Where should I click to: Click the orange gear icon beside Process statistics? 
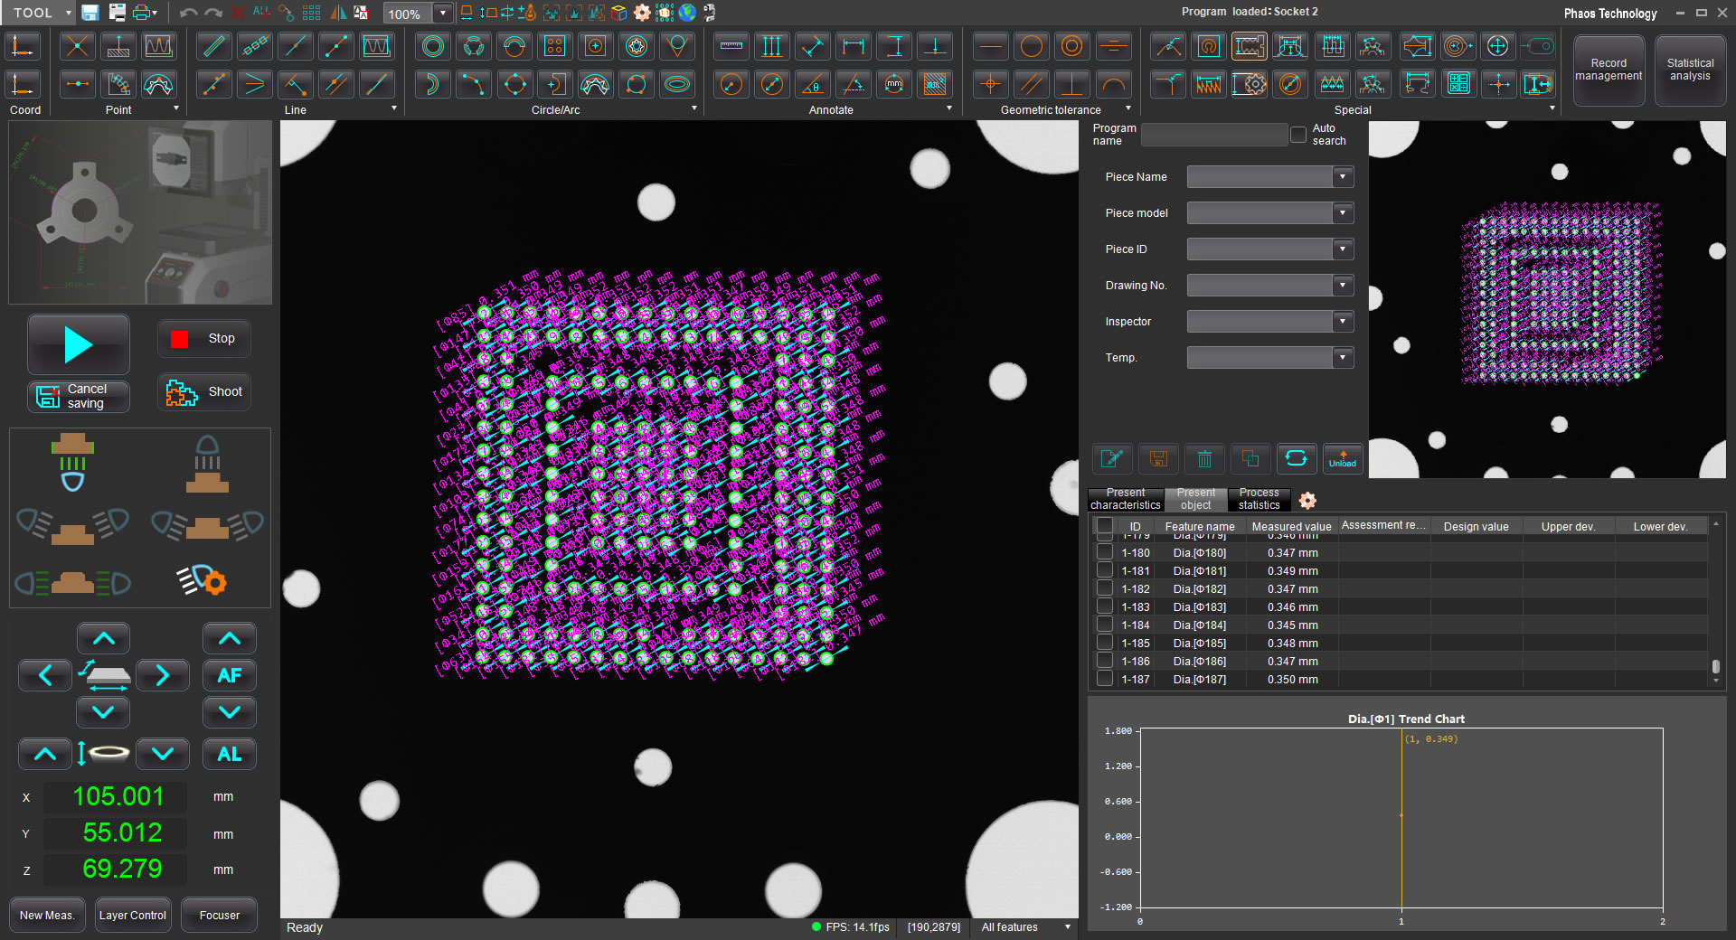point(1307,500)
